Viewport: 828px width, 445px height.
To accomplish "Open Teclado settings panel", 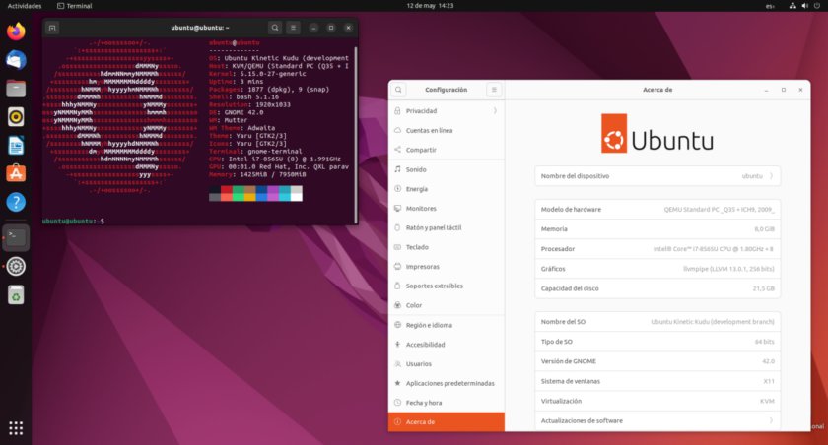I will pos(447,247).
